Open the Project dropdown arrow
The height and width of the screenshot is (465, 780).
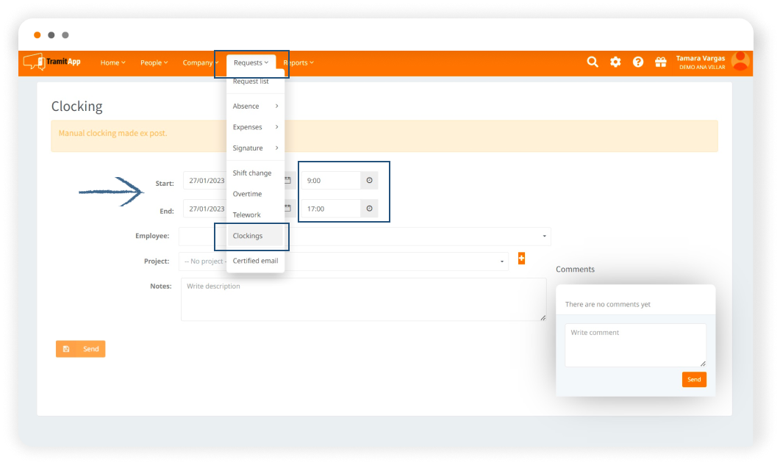point(502,262)
